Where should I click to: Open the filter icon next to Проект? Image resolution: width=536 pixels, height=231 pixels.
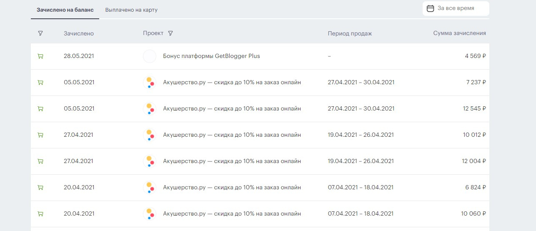[170, 33]
